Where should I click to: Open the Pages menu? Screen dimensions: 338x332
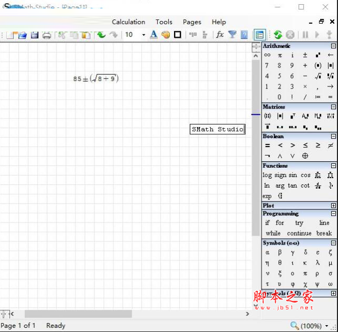tap(192, 22)
